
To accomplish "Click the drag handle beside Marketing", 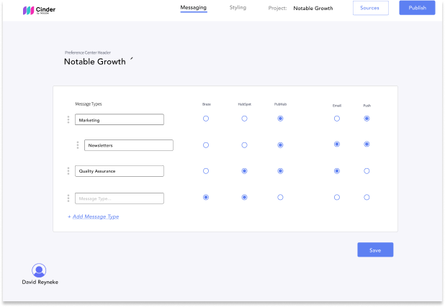I will (x=68, y=119).
